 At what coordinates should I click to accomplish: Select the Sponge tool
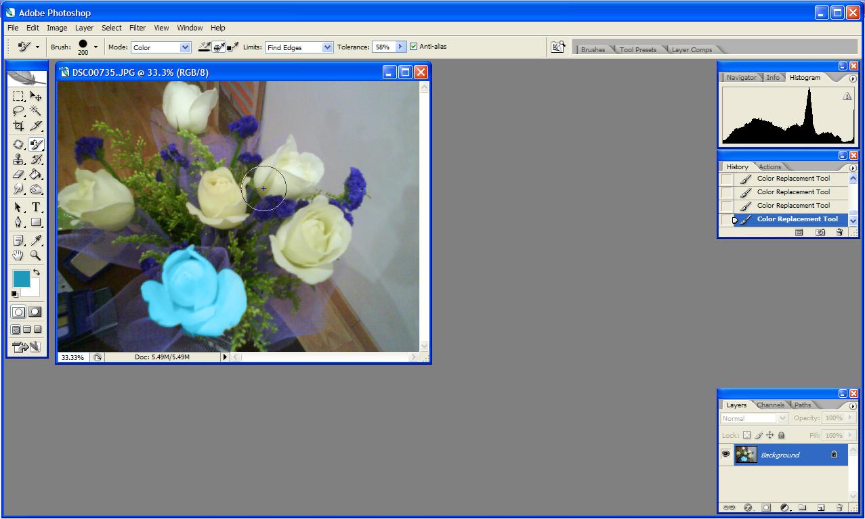coord(36,189)
